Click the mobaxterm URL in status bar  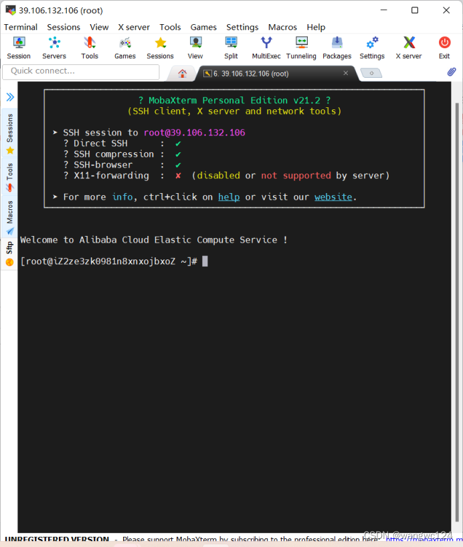pyautogui.click(x=423, y=540)
